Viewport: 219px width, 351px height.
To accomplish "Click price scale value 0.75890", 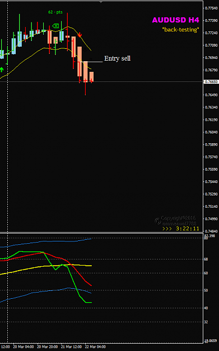I will 211,144.
